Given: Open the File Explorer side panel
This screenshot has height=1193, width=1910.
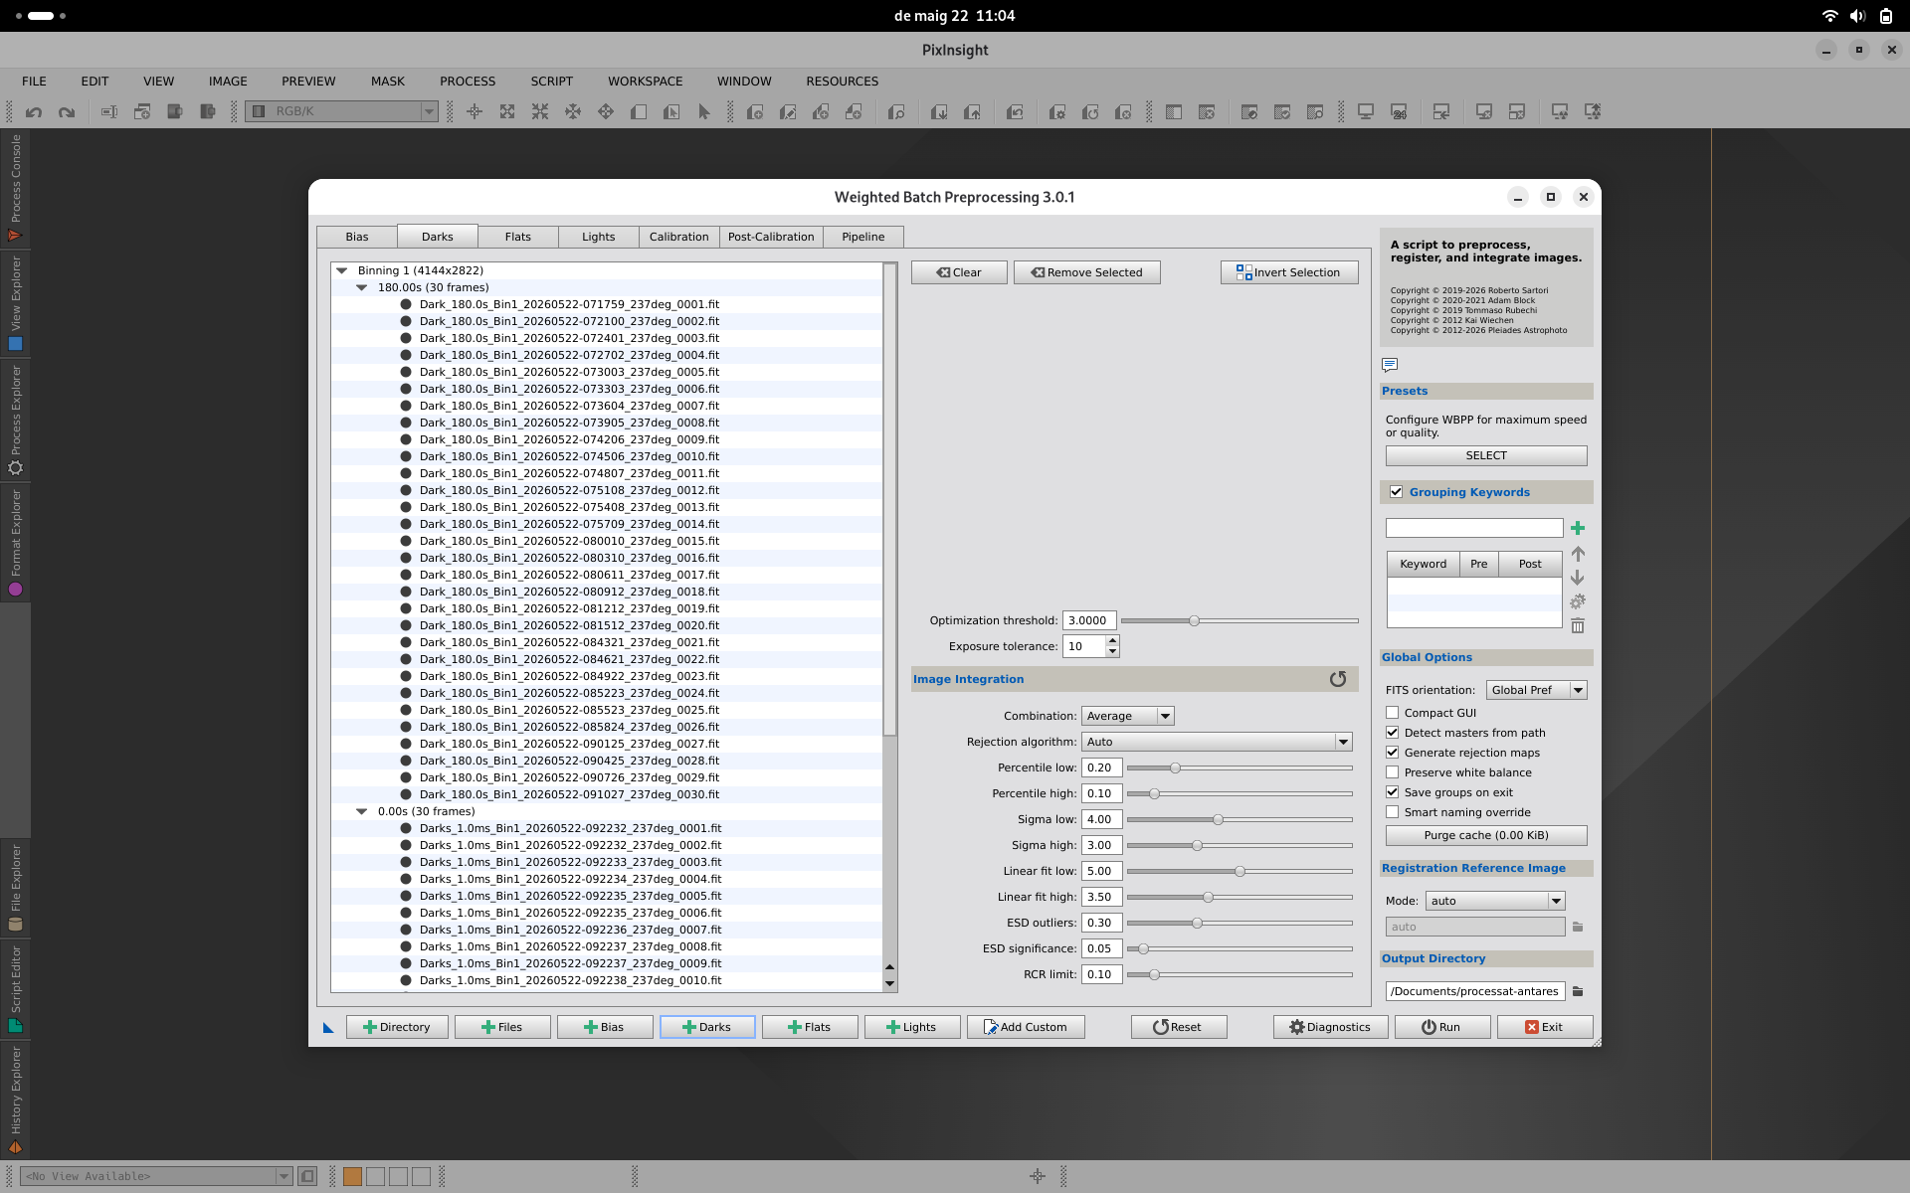Looking at the screenshot, I should [15, 888].
